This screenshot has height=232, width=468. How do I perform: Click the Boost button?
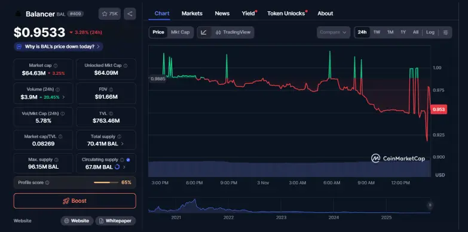pos(75,201)
